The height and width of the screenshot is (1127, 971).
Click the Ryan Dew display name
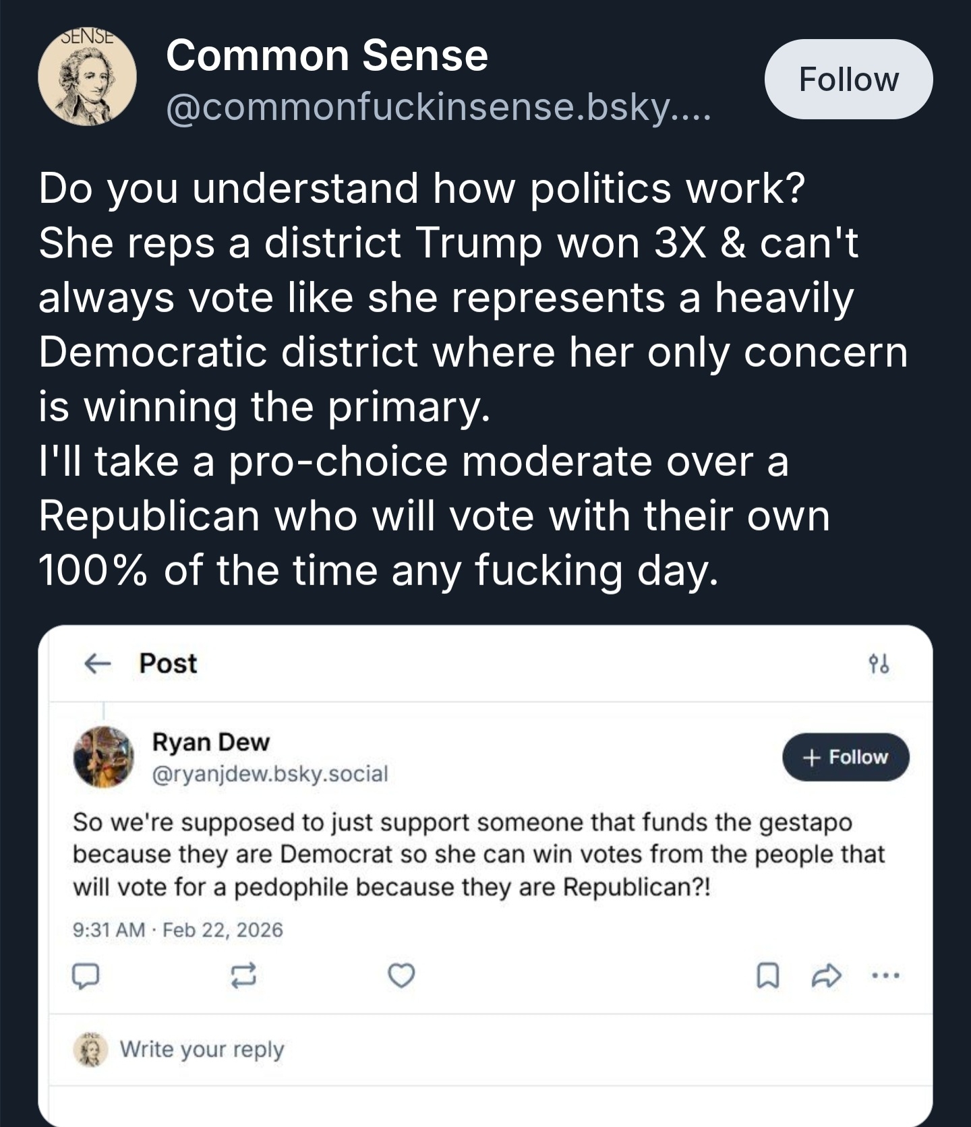211,742
